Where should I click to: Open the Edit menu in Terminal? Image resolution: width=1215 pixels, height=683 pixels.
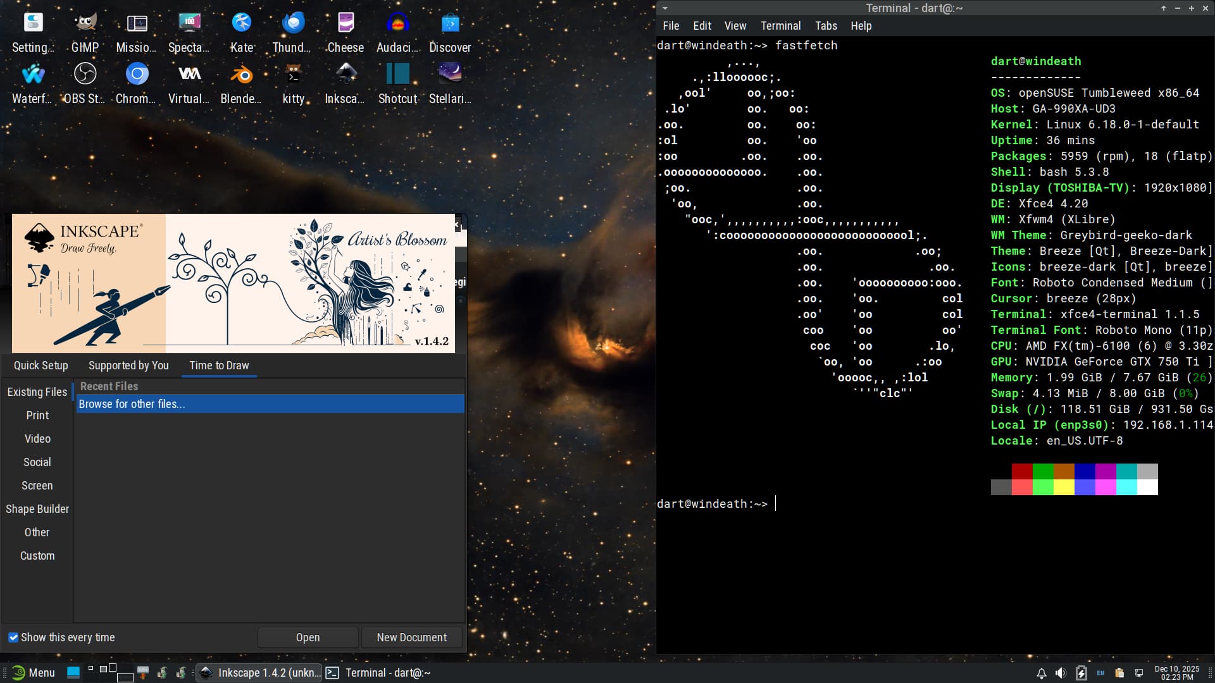(x=702, y=26)
